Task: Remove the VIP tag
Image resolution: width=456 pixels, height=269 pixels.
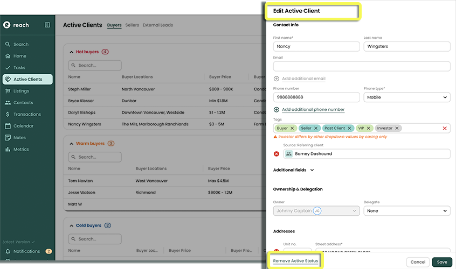Action: click(x=369, y=128)
